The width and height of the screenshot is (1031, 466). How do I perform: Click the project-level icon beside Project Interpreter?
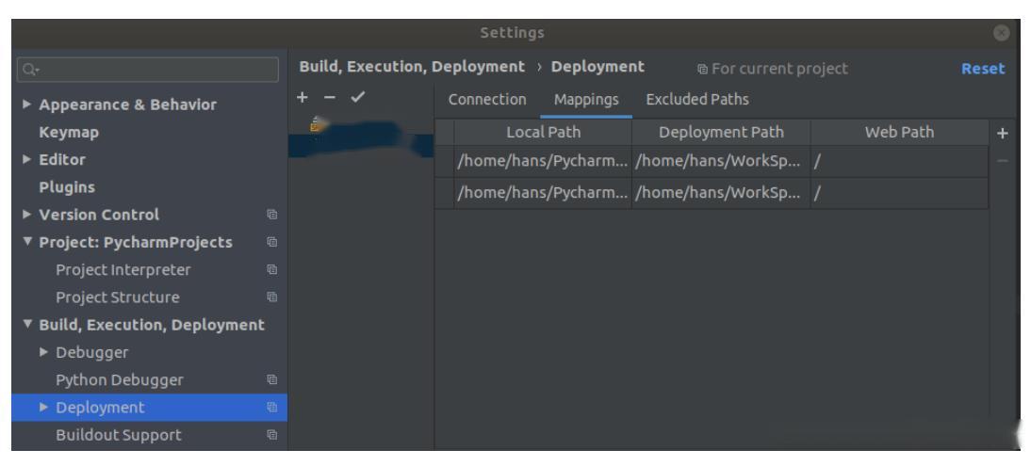pos(272,270)
